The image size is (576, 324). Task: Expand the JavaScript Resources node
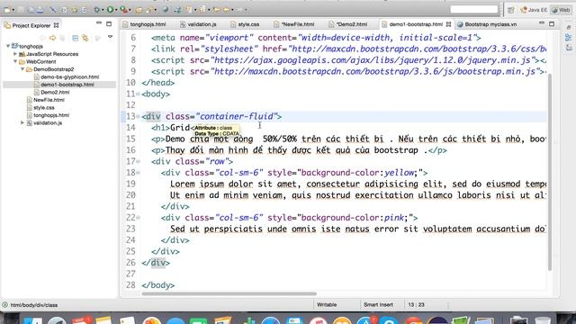pyautogui.click(x=15, y=54)
